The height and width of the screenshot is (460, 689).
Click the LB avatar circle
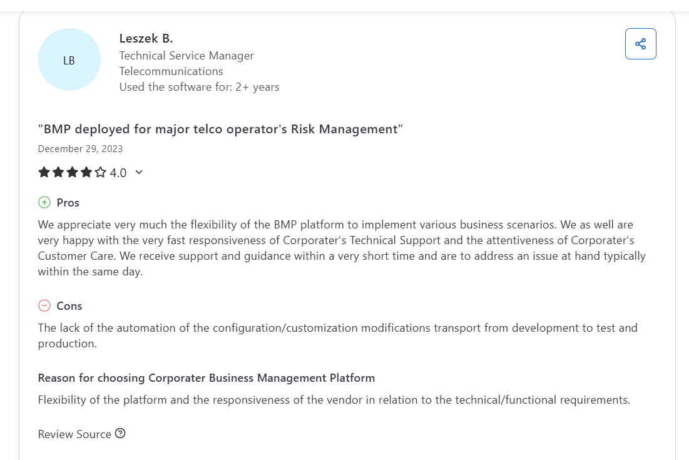69,59
